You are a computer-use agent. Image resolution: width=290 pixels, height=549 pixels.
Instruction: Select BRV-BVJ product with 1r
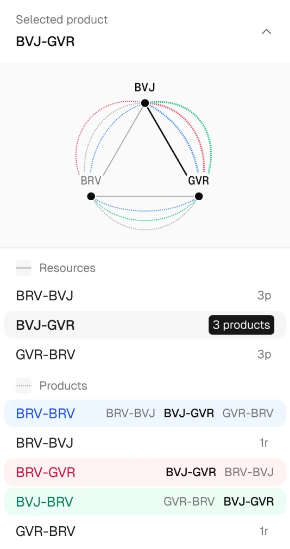pos(145,442)
